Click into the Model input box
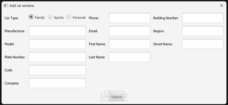Screen dimensions: 228x105 57,44
